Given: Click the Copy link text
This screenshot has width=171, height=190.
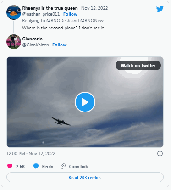Looking at the screenshot, I should coord(78,166).
